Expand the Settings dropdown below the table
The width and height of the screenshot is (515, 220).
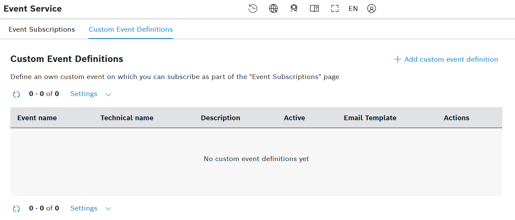click(x=91, y=208)
